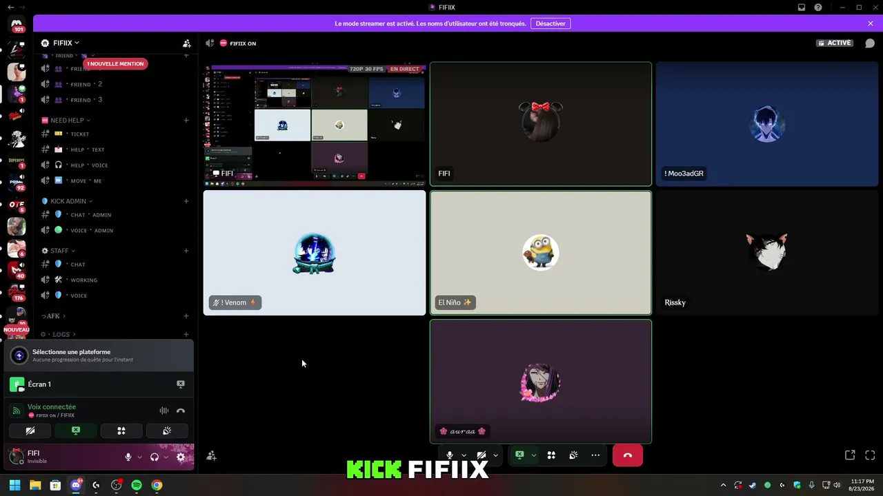The image size is (883, 496).
Task: Open the soundboard button in left voice panel
Action: [167, 431]
